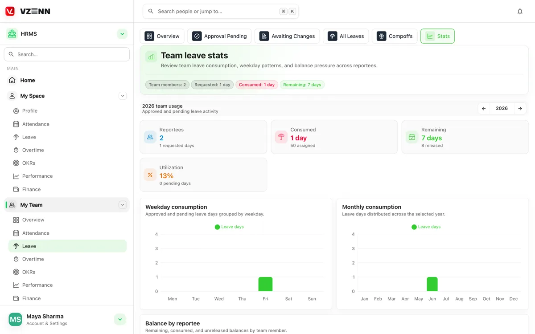Open the HRMS module switcher dropdown
Image resolution: width=535 pixels, height=334 pixels.
click(122, 34)
